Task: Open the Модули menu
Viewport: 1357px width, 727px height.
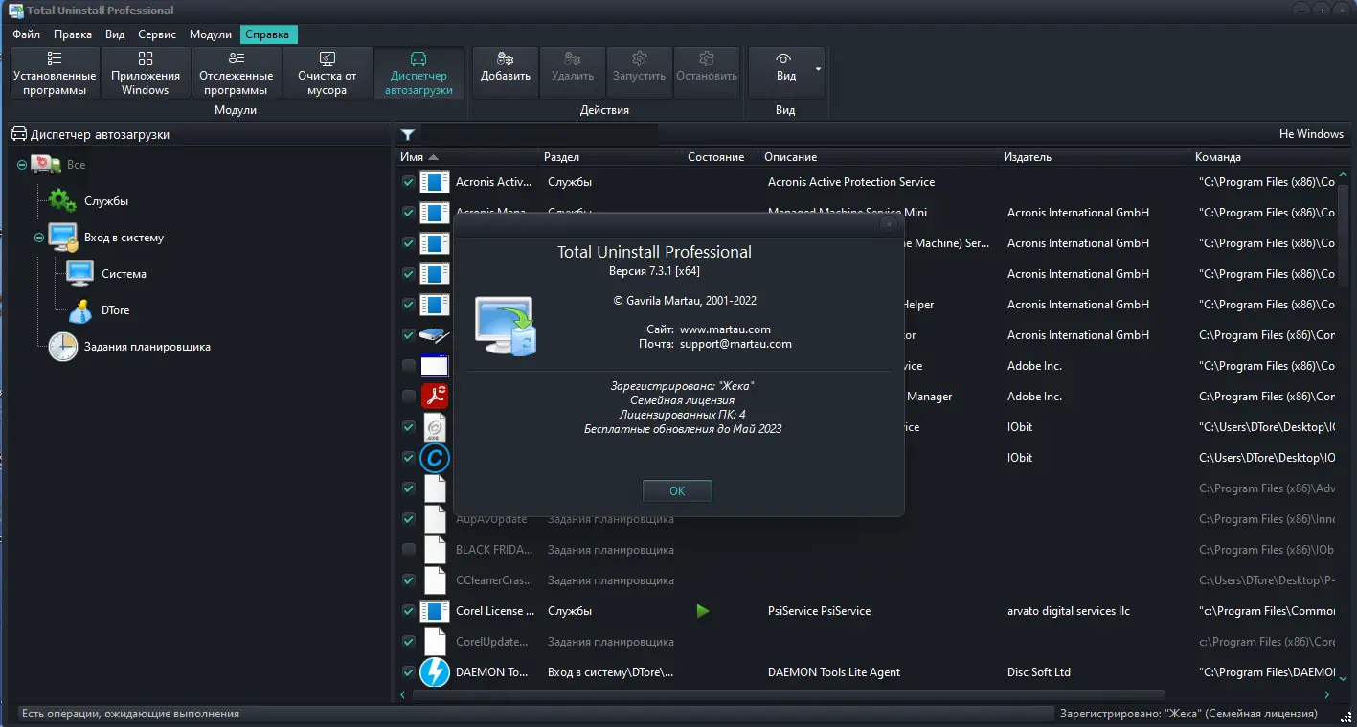Action: (x=211, y=34)
